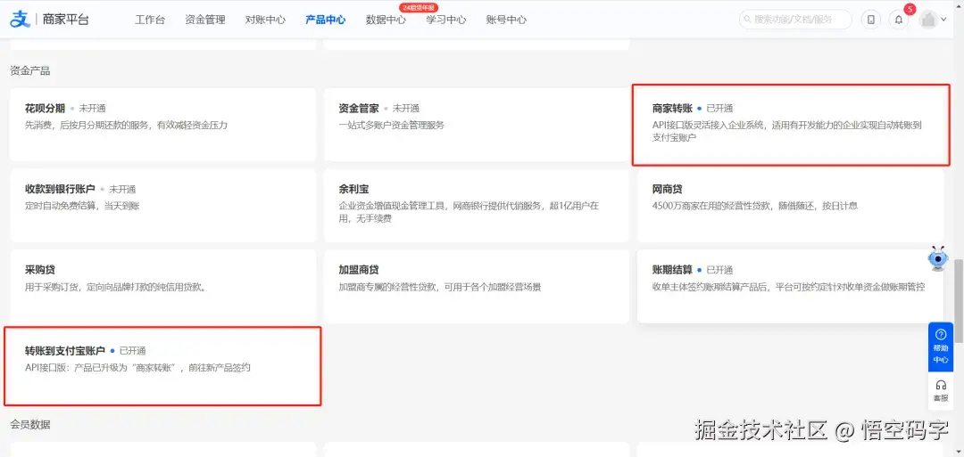The image size is (964, 457).
Task: Click the search magnifier icon
Action: pos(748,20)
